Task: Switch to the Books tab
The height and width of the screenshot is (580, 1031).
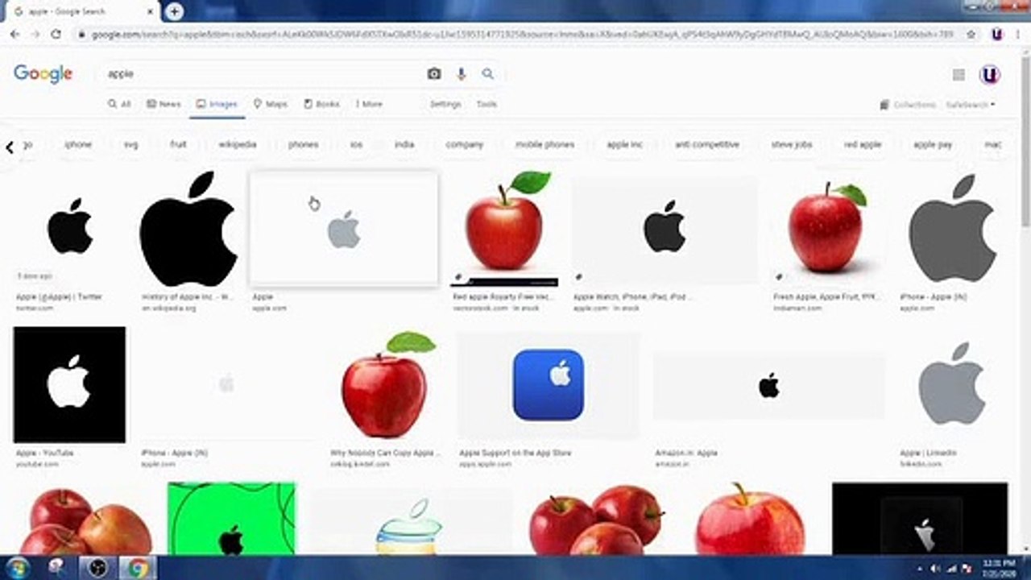Action: point(321,104)
